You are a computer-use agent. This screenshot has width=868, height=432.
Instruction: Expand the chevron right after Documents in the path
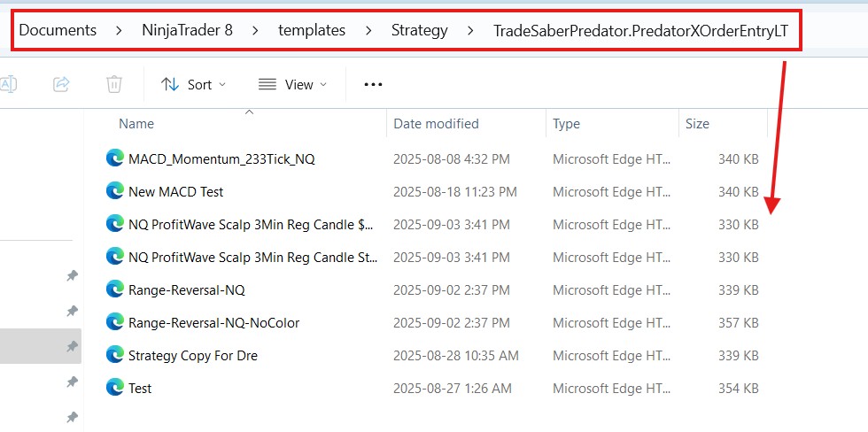pos(119,30)
